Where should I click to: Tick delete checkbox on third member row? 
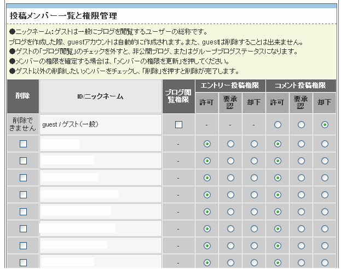23,178
